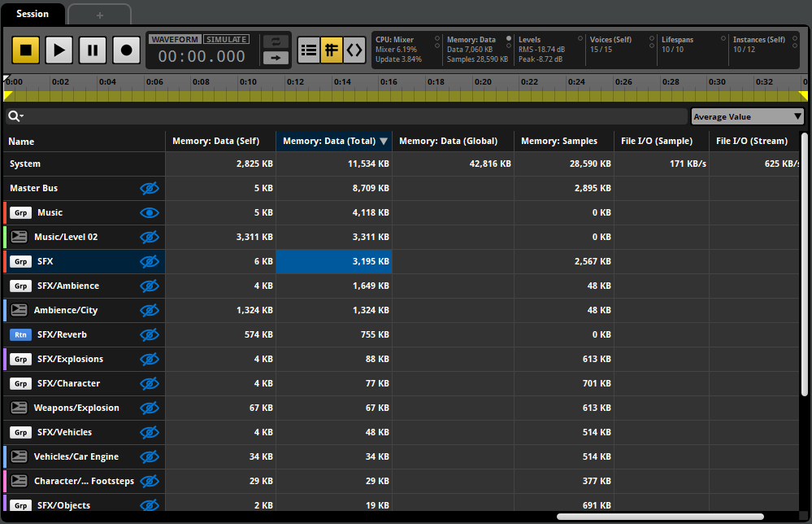Hide the Master Bus row visibility
This screenshot has width=812, height=524.
(x=150, y=188)
